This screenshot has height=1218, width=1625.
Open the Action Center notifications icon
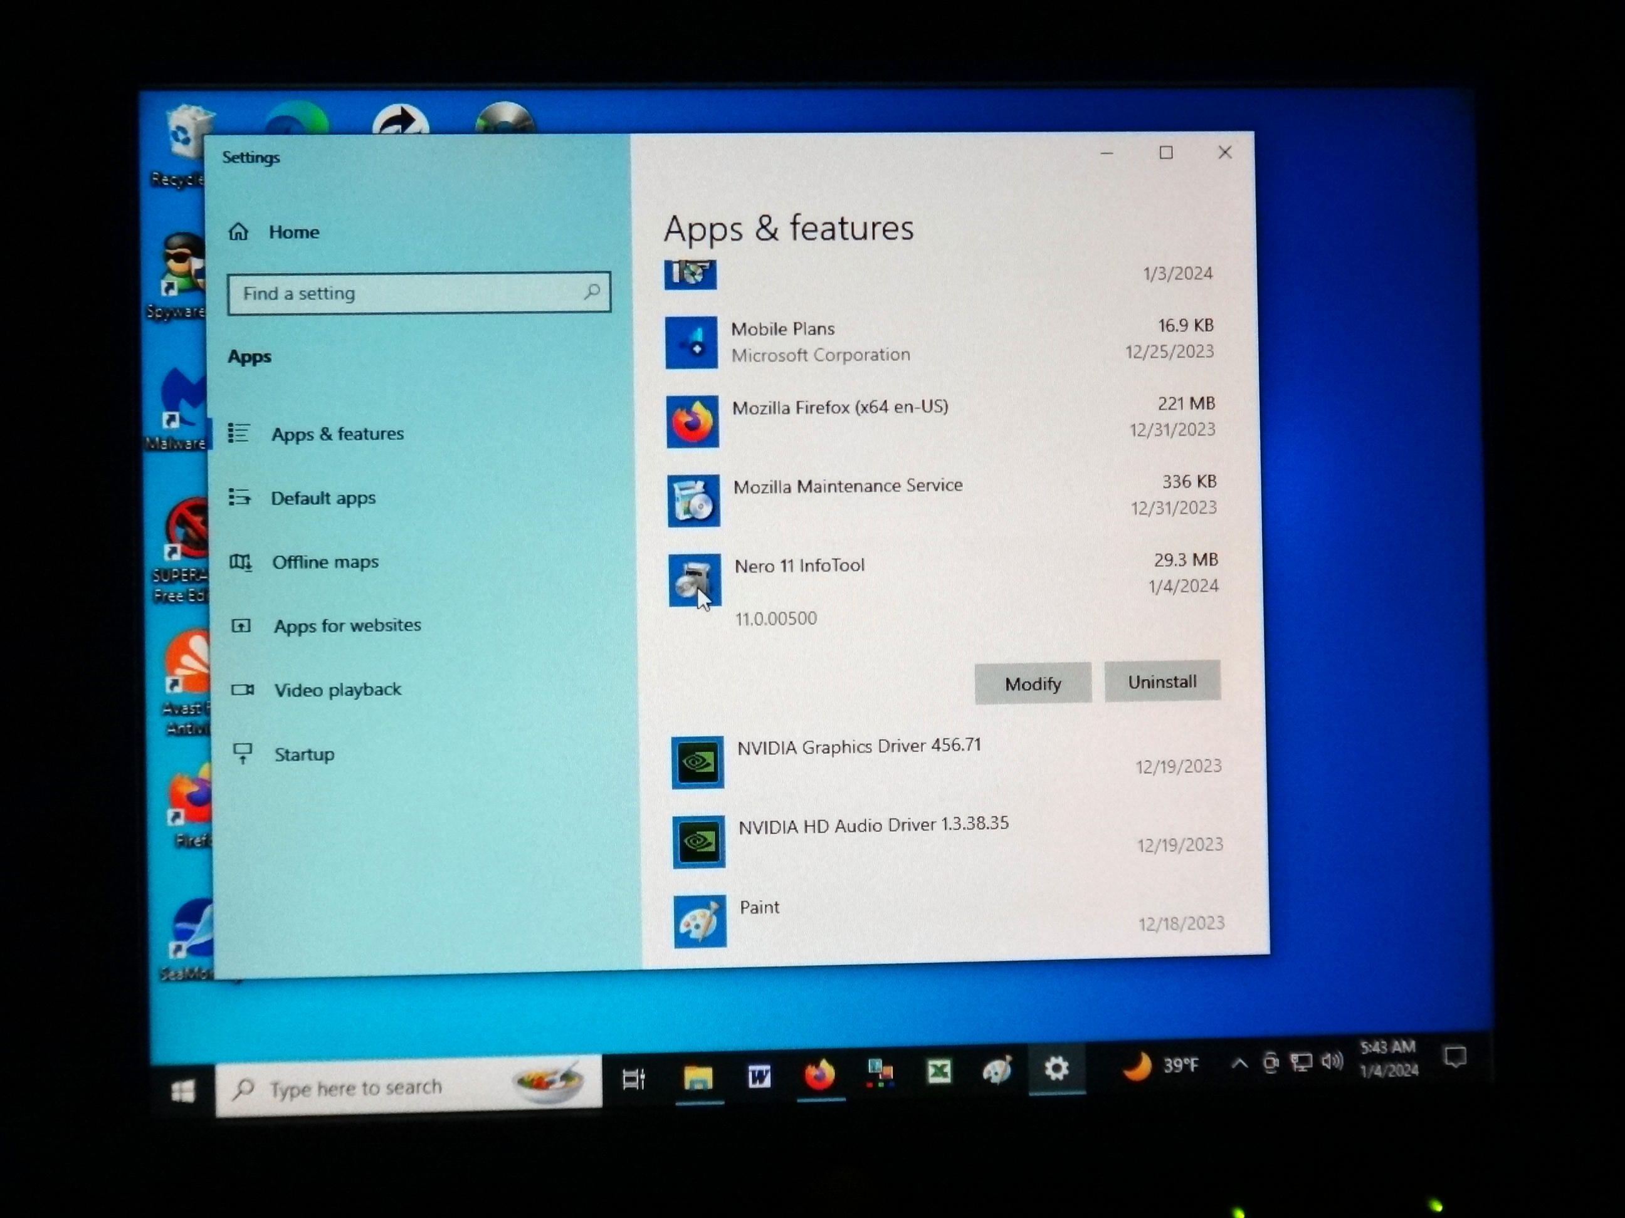1455,1057
